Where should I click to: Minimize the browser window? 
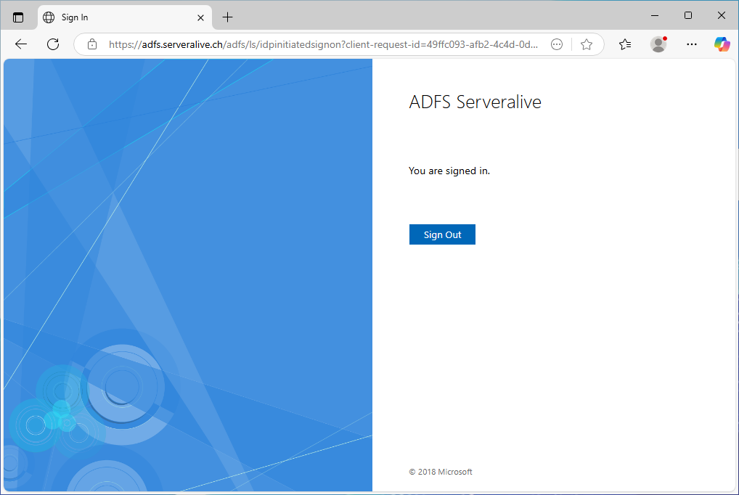tap(655, 15)
